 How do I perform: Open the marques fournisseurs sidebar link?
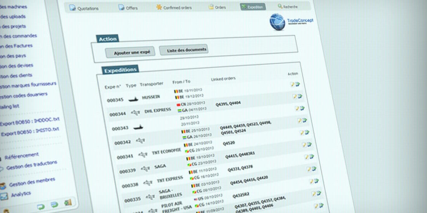tap(28, 85)
